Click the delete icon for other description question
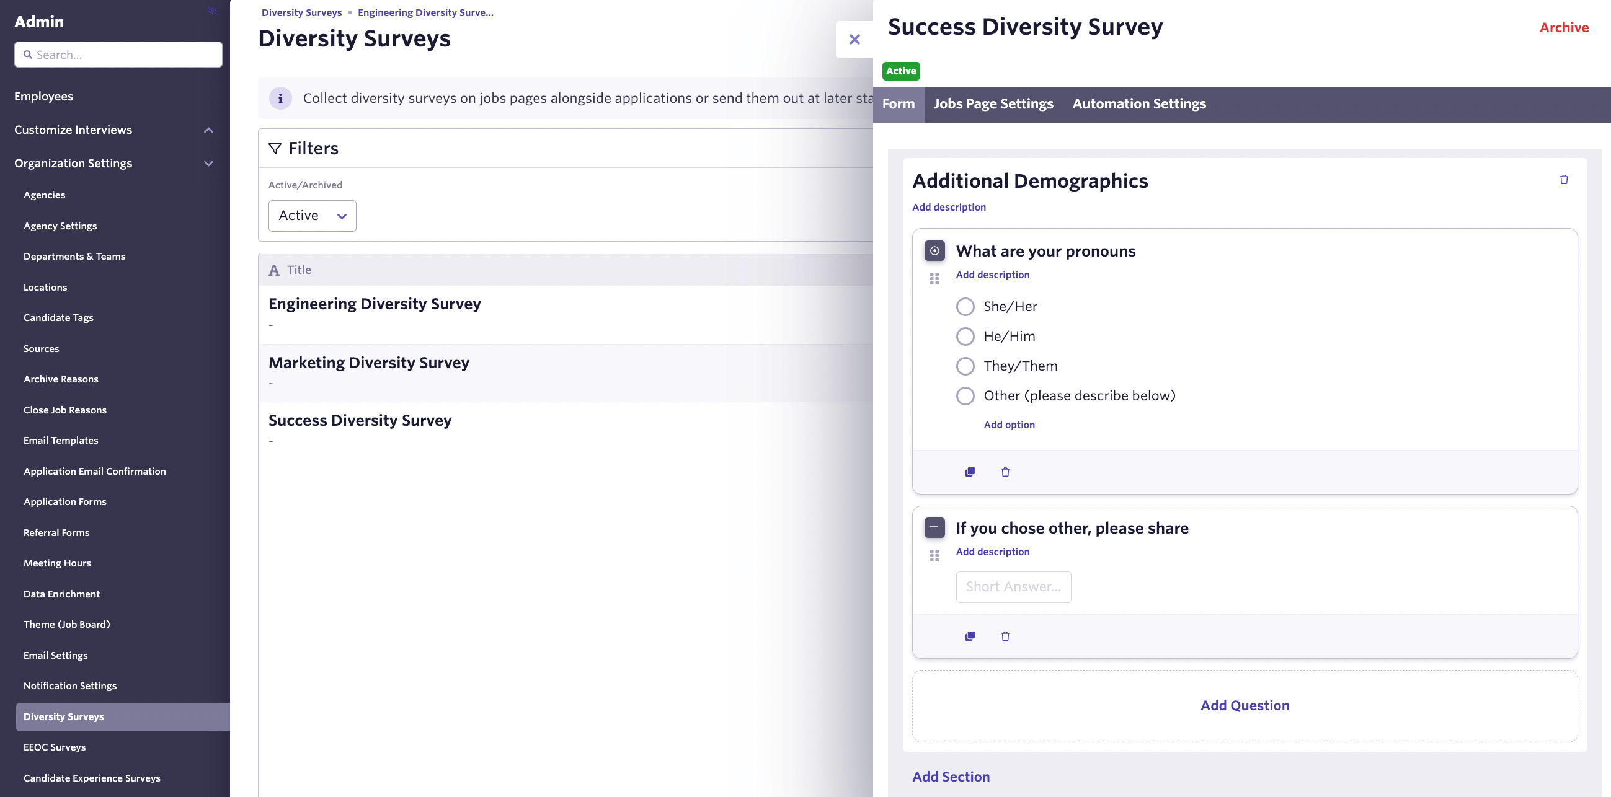Screen dimensions: 1611x797 (1004, 635)
